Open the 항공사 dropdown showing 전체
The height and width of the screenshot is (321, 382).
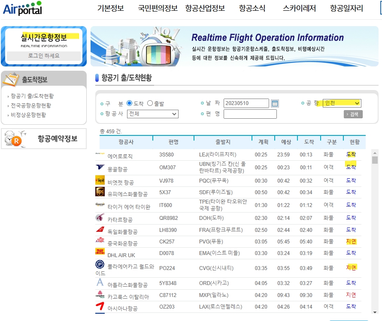point(153,114)
